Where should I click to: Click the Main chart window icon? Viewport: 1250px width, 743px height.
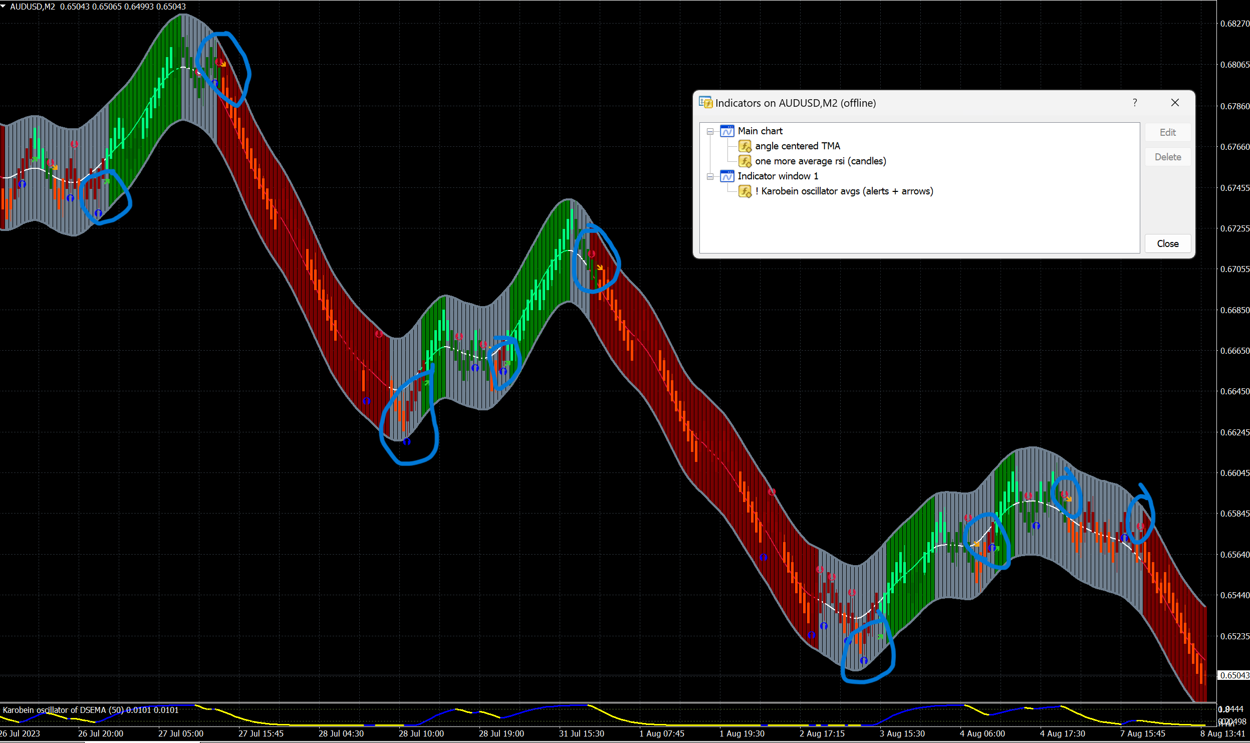727,131
